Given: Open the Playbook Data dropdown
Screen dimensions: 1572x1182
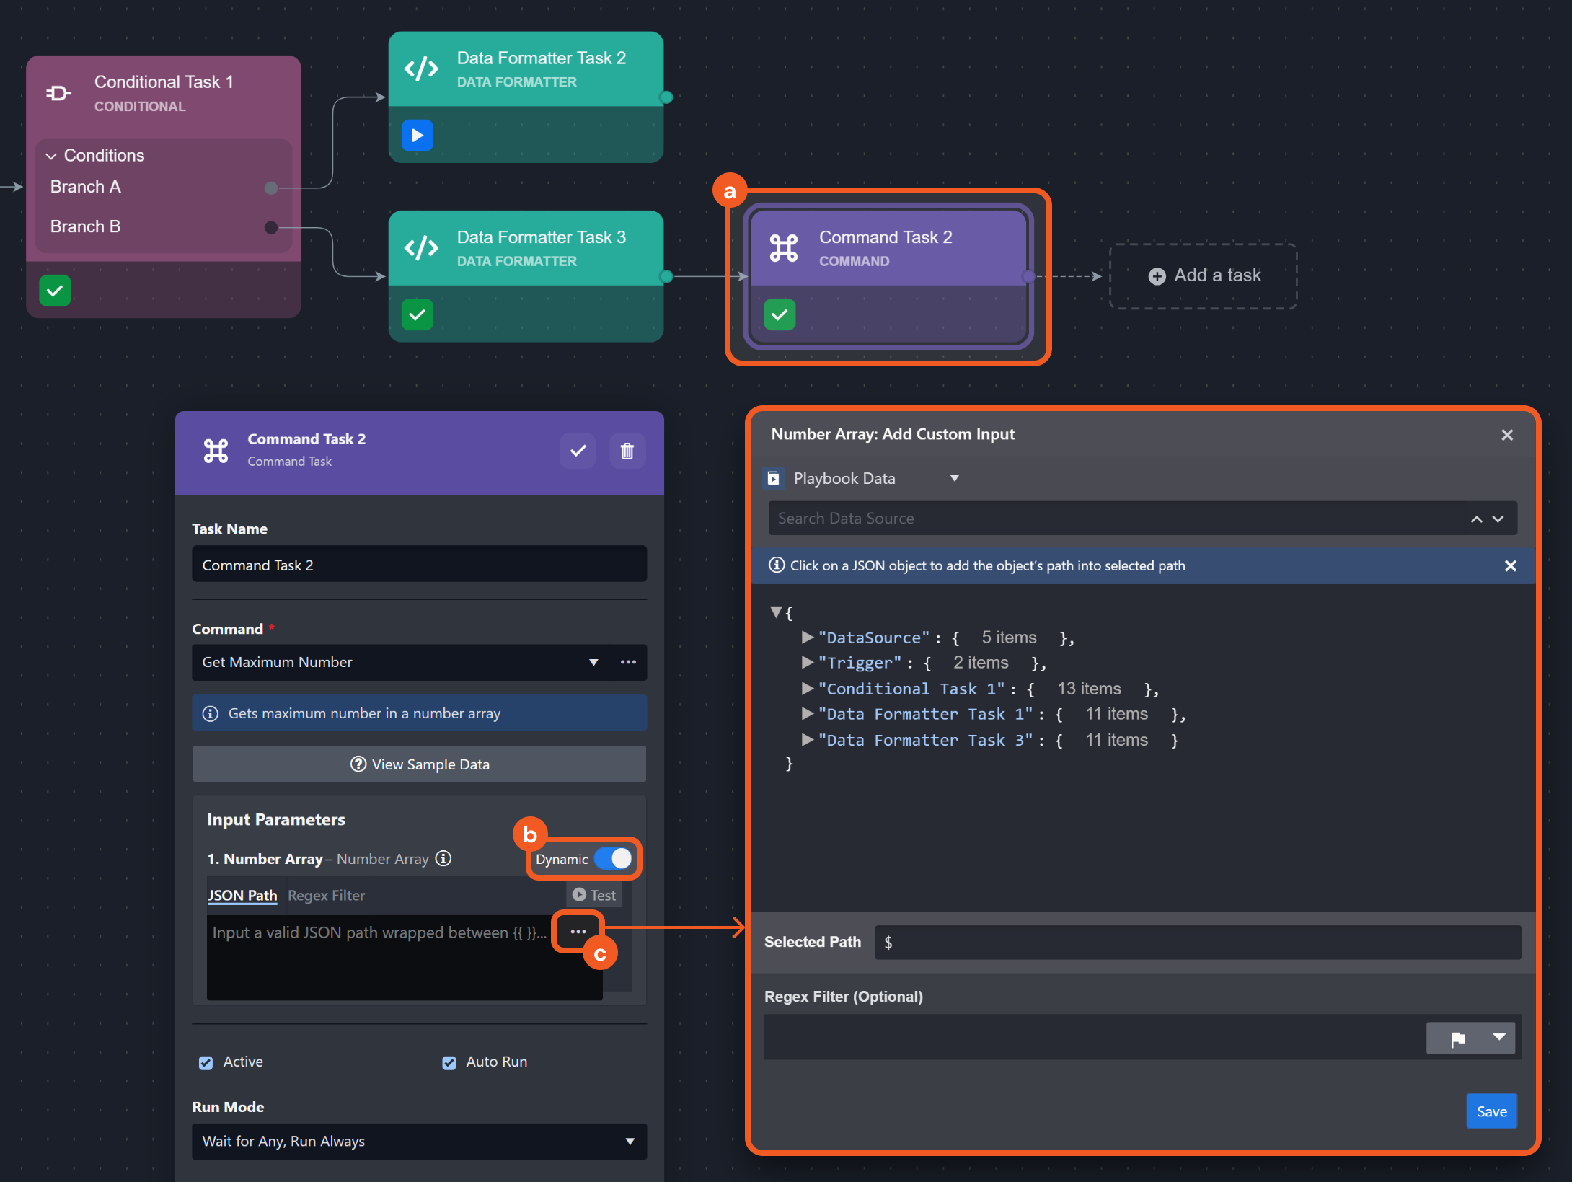Looking at the screenshot, I should tap(864, 478).
